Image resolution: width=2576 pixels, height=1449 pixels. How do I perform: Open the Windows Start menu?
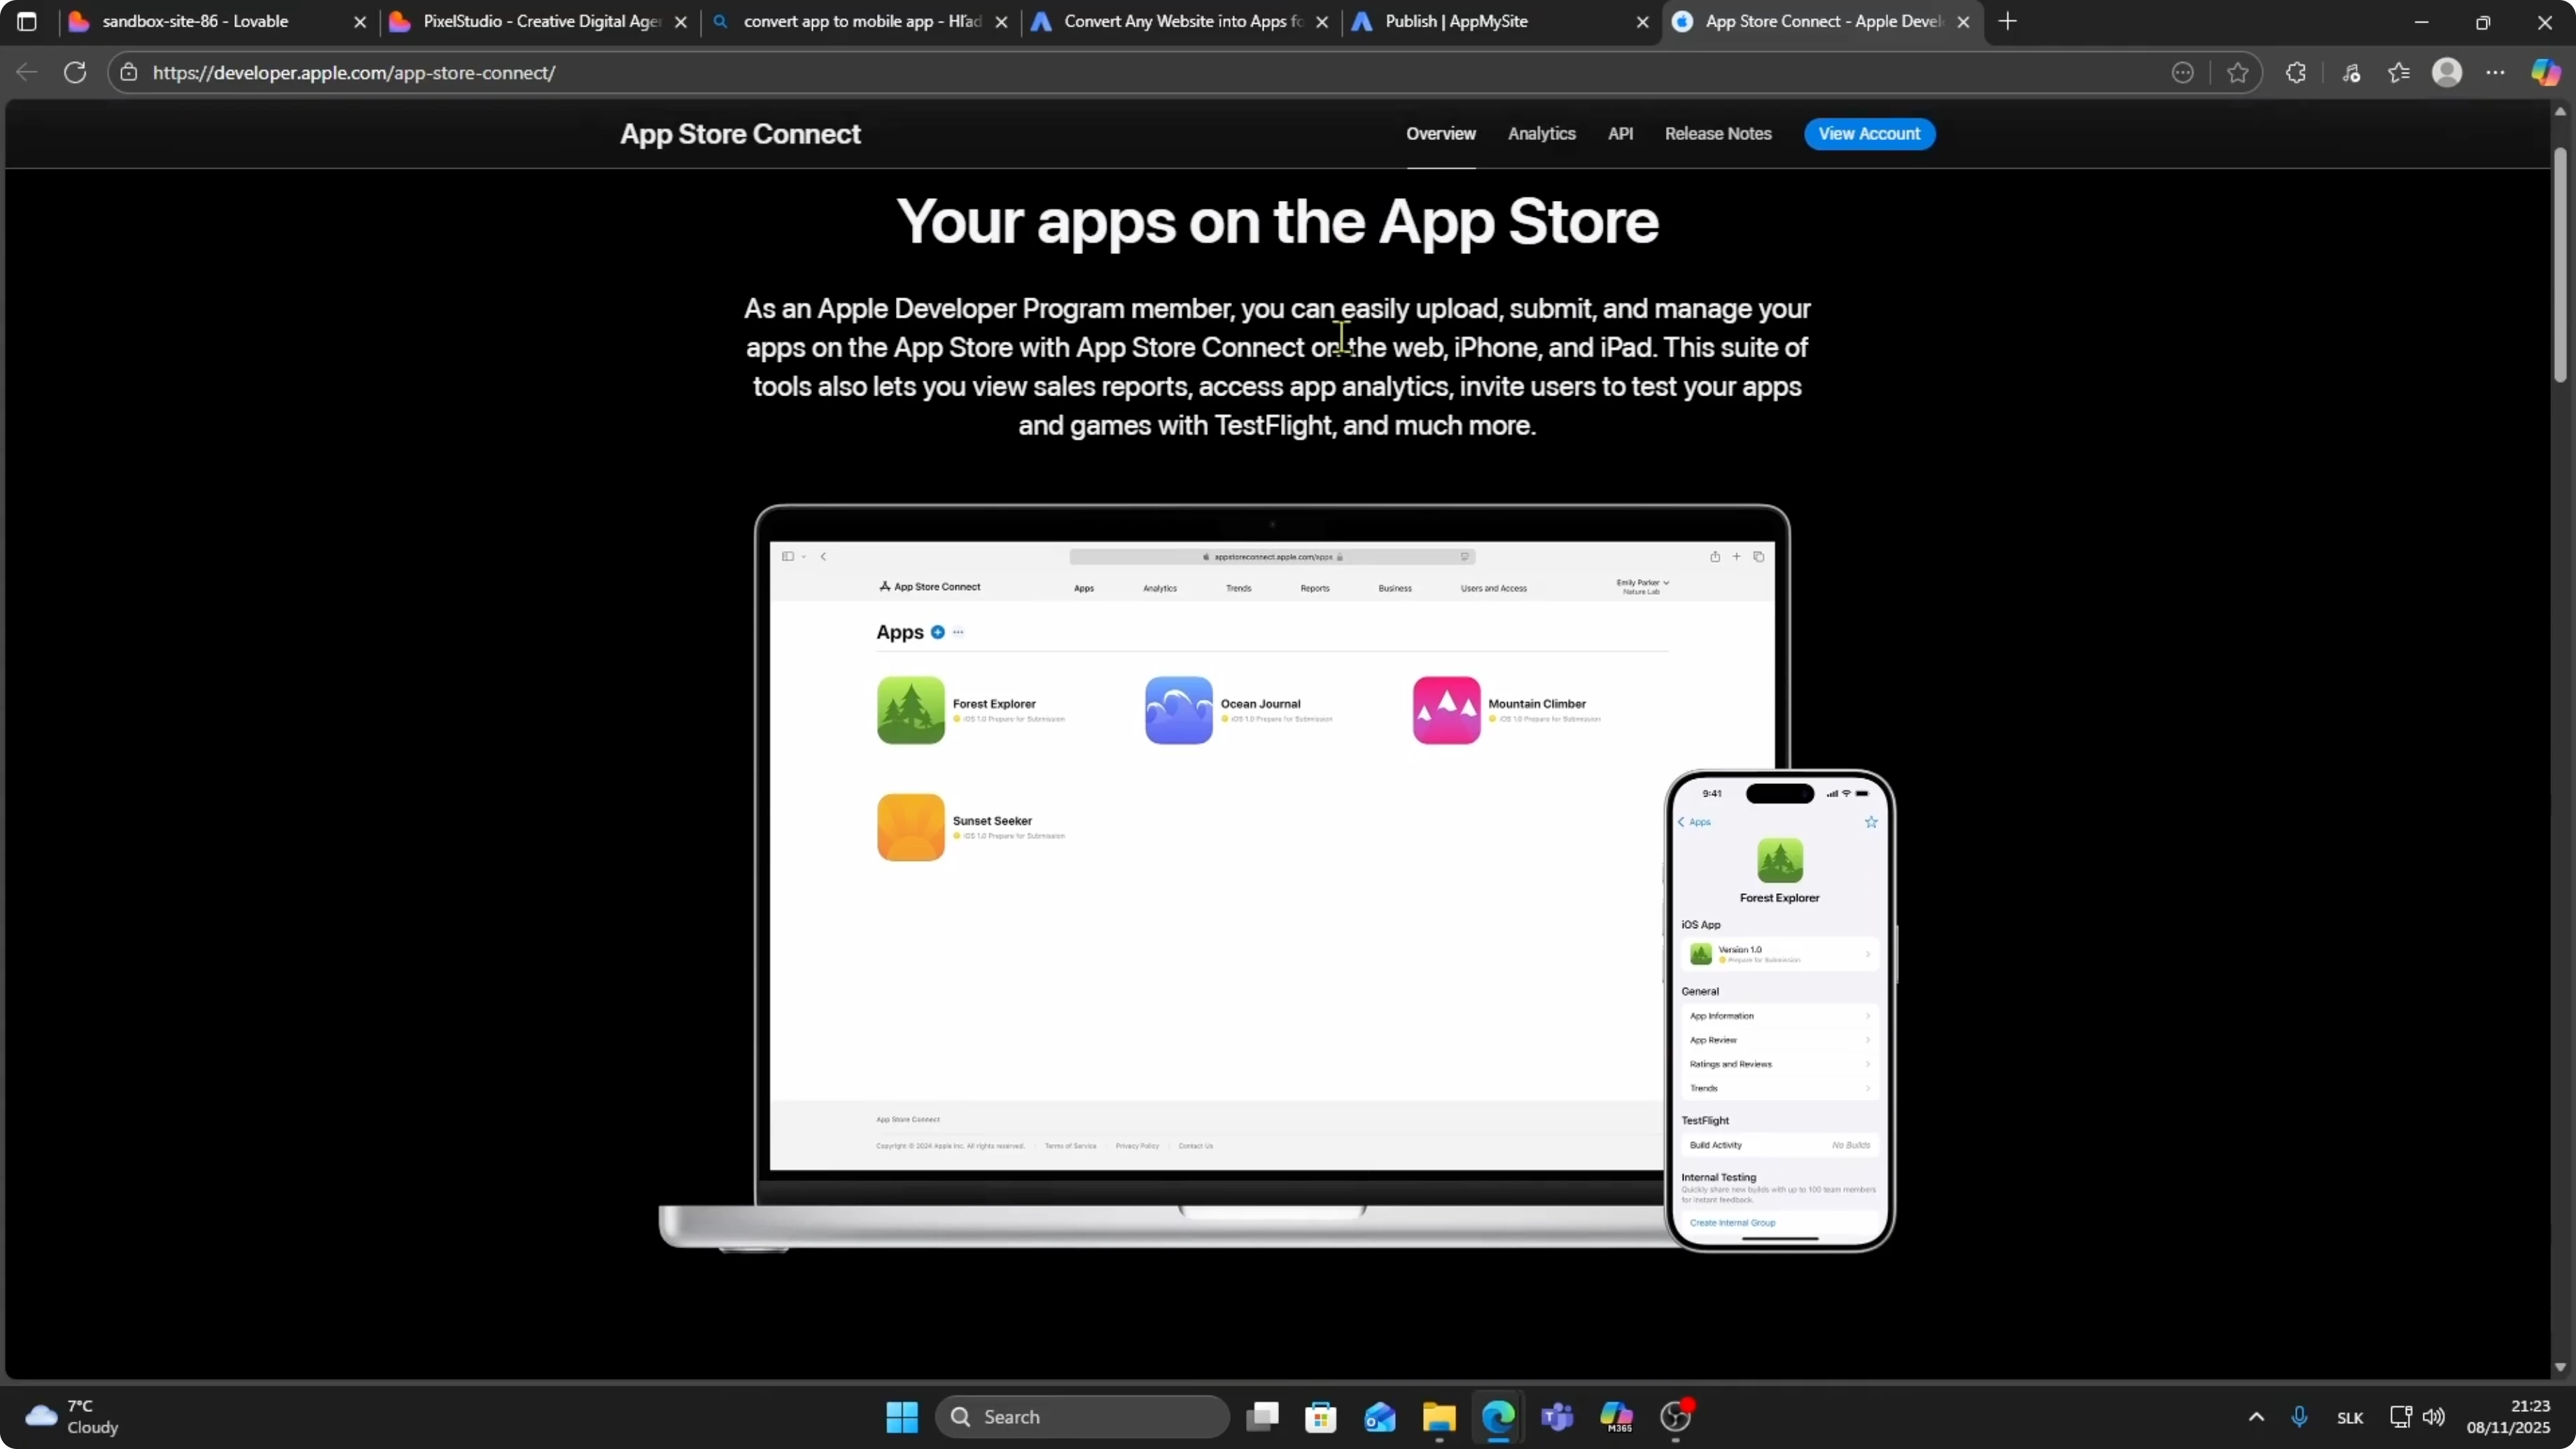tap(902, 1416)
